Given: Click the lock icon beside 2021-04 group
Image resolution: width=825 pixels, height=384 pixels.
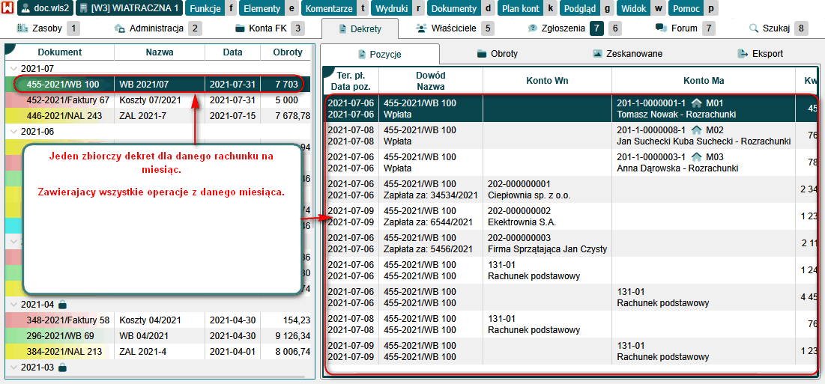Looking at the screenshot, I should (x=63, y=305).
